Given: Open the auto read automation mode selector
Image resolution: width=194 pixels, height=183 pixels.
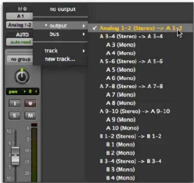Looking at the screenshot, I should 19,42.
